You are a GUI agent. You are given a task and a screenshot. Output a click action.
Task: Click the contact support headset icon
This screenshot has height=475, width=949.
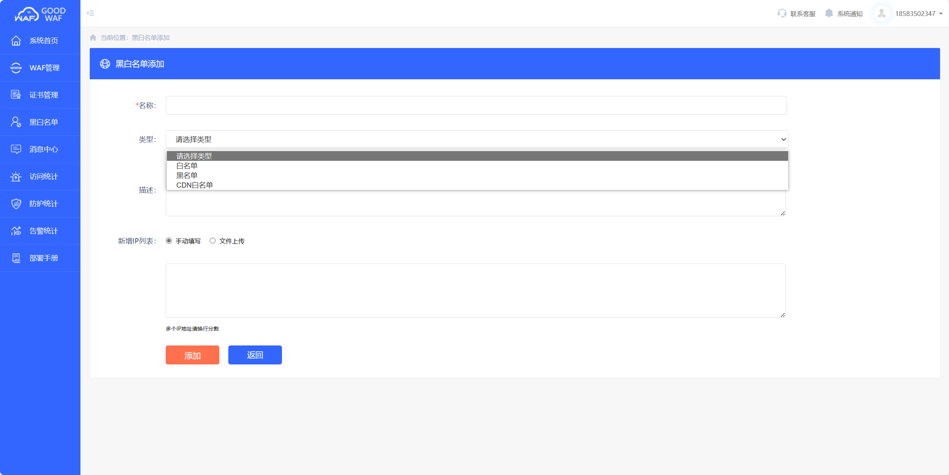point(782,13)
